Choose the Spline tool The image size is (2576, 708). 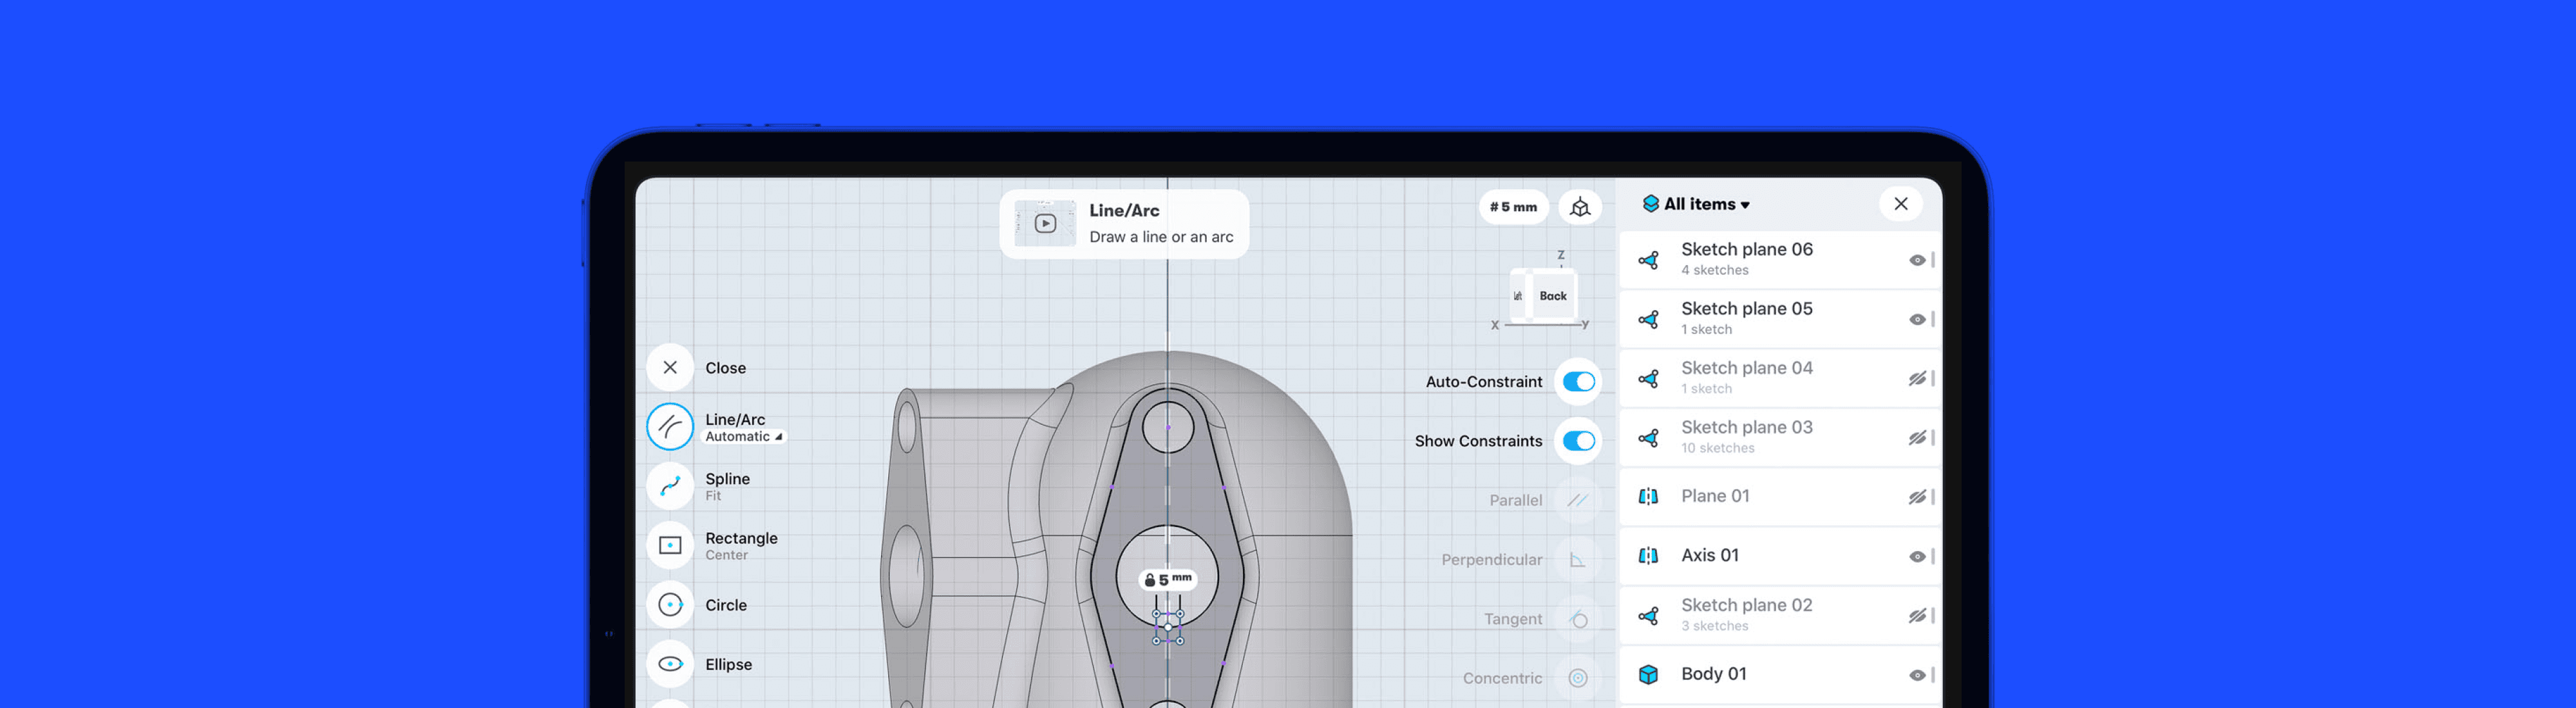pyautogui.click(x=670, y=486)
